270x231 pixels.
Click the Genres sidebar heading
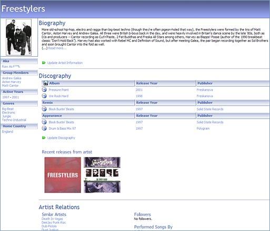(x=19, y=103)
